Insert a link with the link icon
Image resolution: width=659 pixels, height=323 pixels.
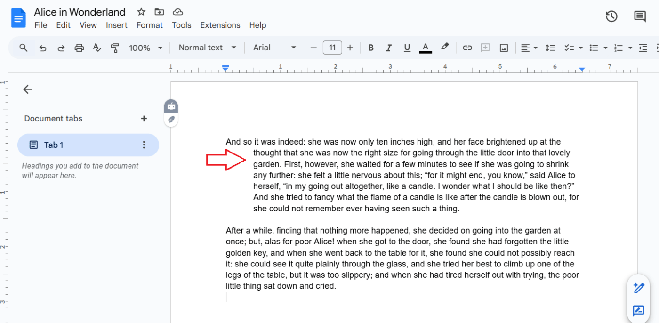pos(467,48)
